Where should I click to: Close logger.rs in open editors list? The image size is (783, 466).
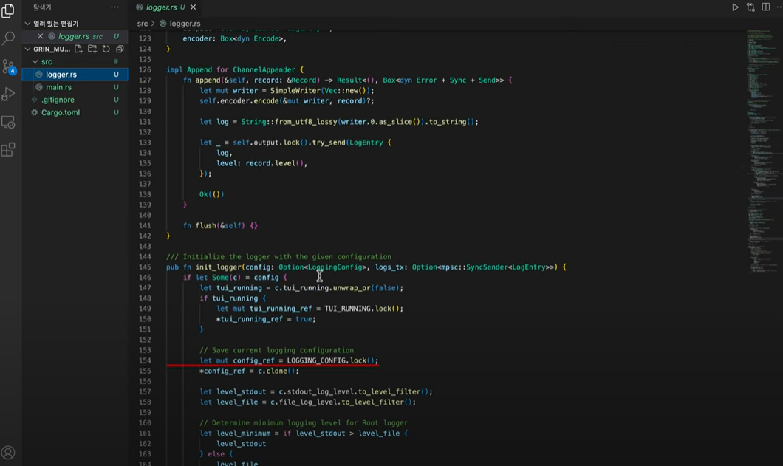click(41, 36)
